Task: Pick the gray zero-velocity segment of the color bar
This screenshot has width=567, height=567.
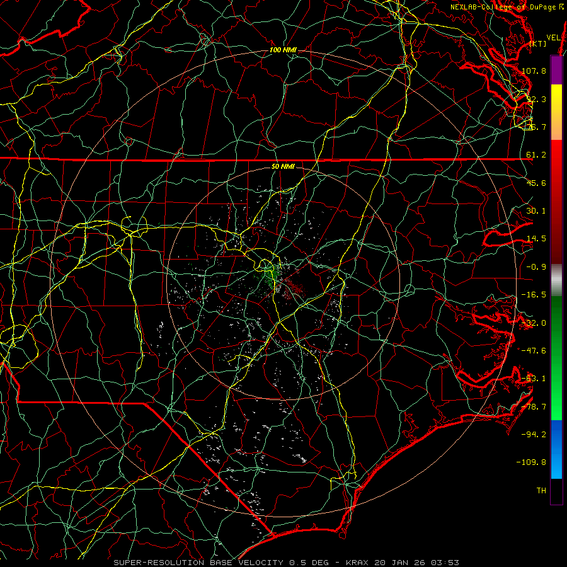Action: point(556,280)
